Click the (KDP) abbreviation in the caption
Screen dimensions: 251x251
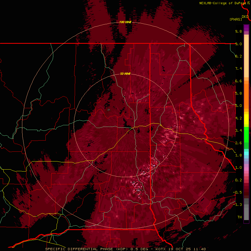(122, 249)
